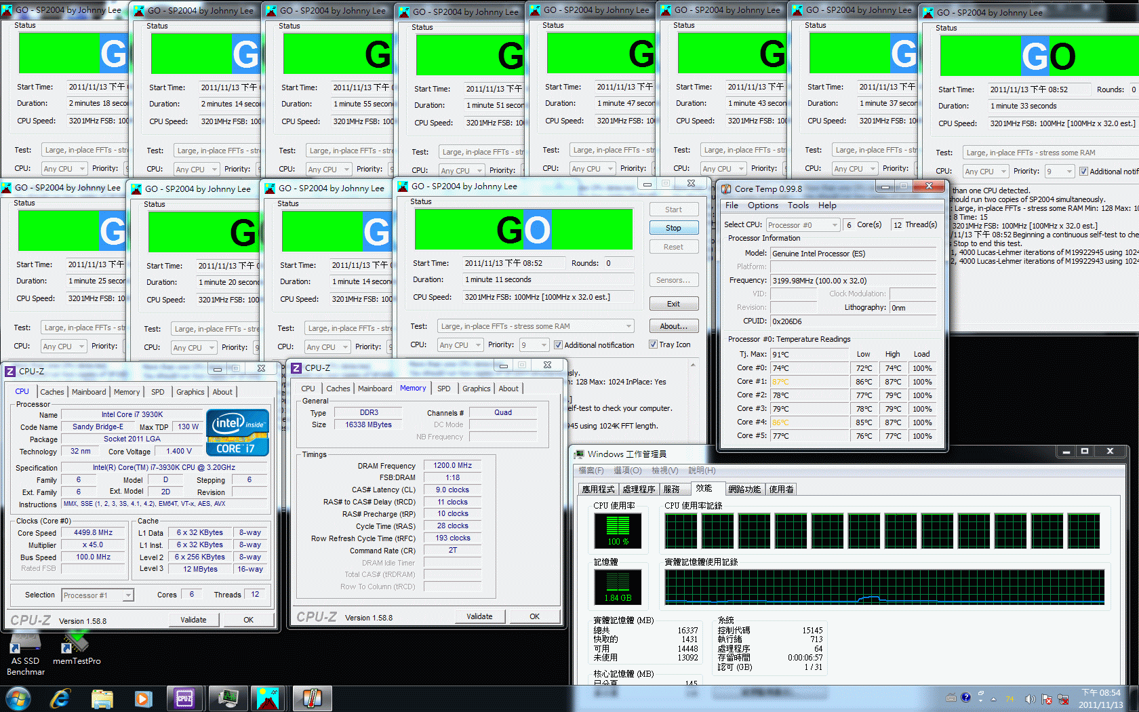
Task: Switch to Core Temp thermometer taskbar icon
Action: (x=311, y=698)
